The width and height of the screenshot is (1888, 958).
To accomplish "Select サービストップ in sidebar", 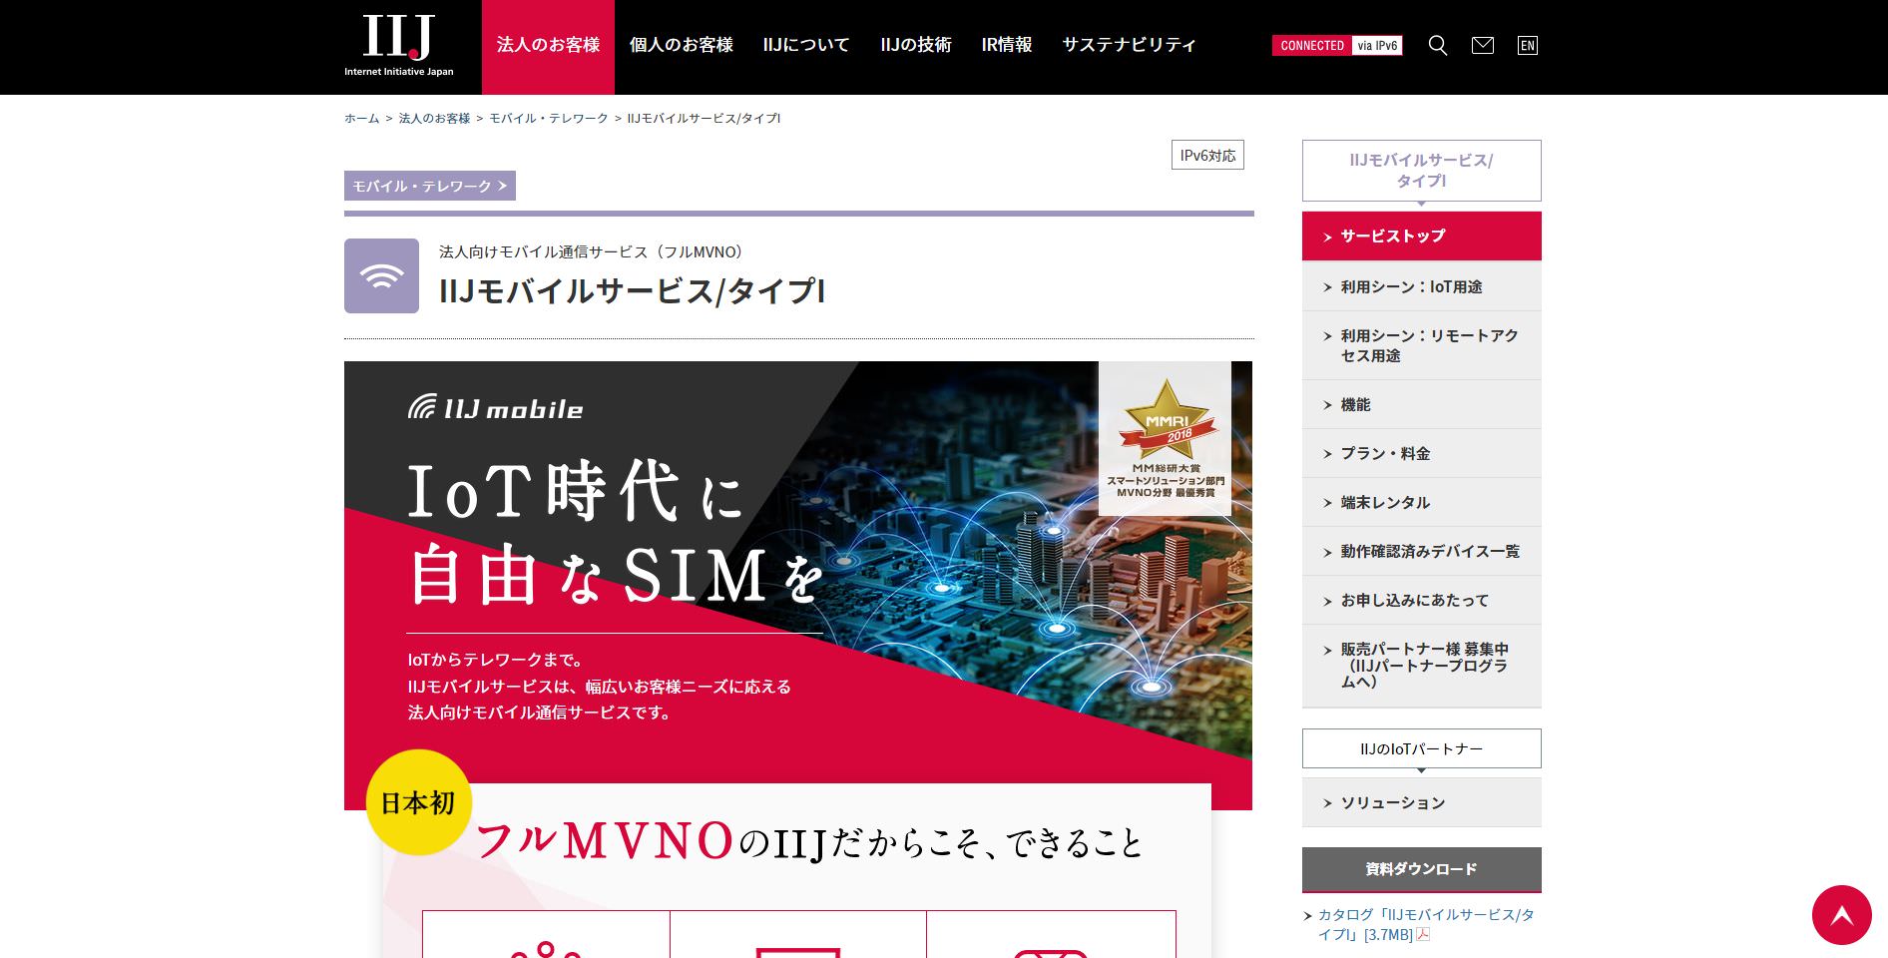I will pos(1422,237).
